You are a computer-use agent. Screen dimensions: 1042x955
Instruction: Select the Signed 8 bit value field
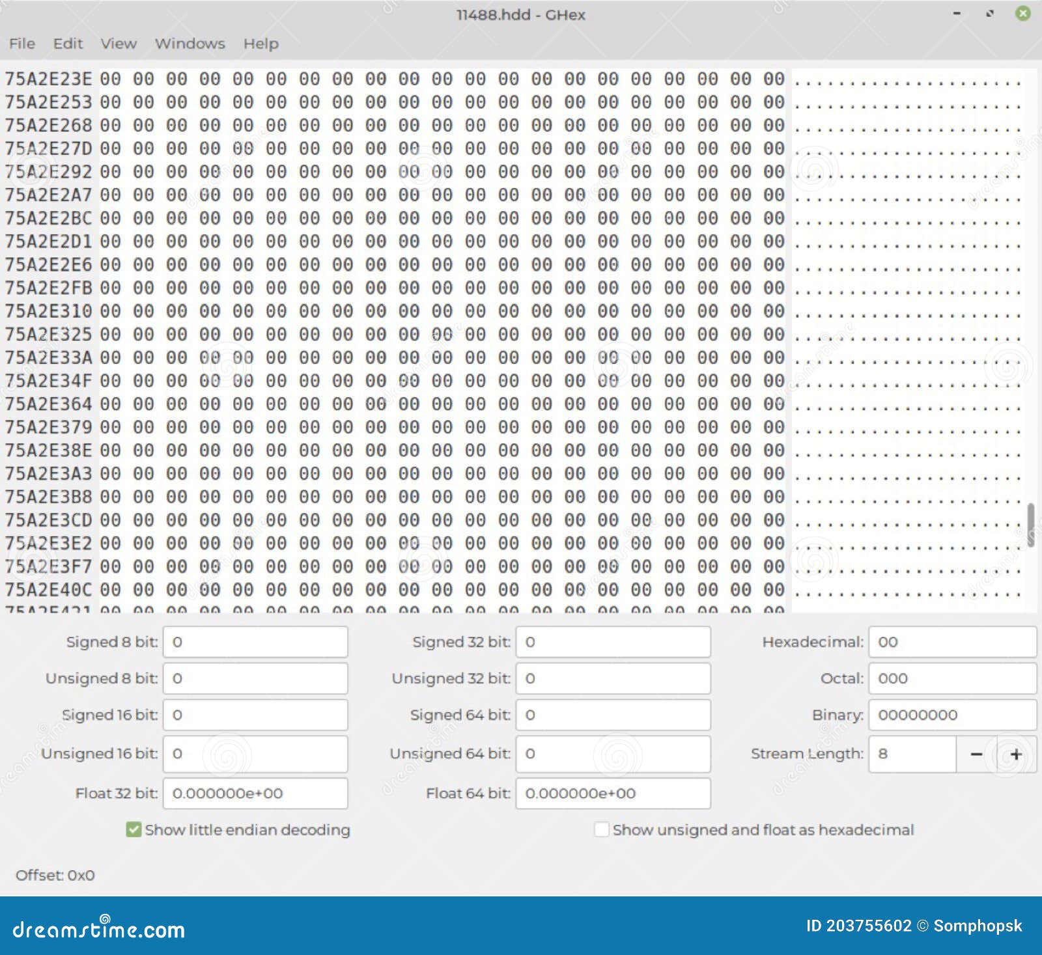[255, 642]
